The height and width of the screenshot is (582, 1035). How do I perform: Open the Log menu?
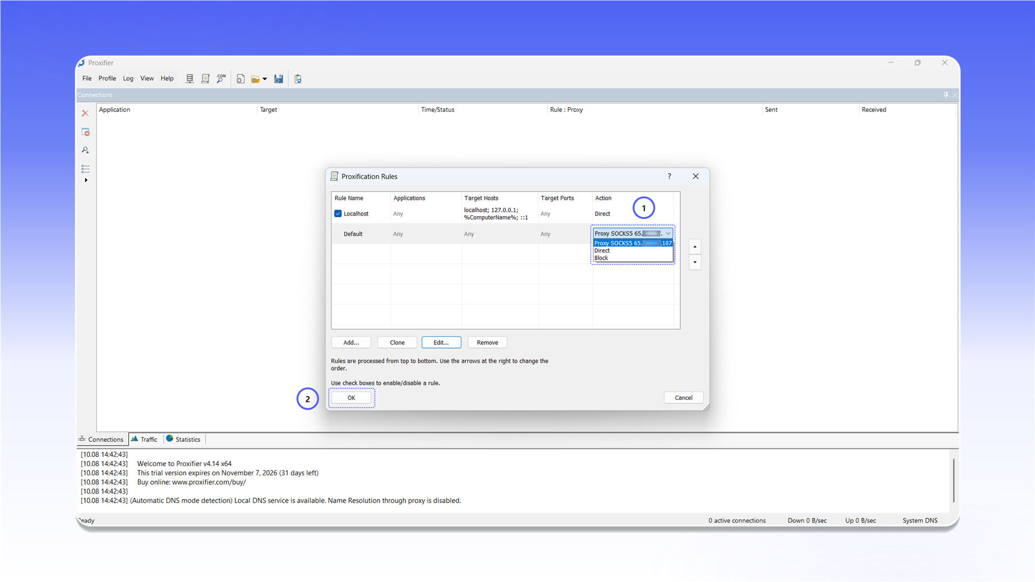[128, 78]
